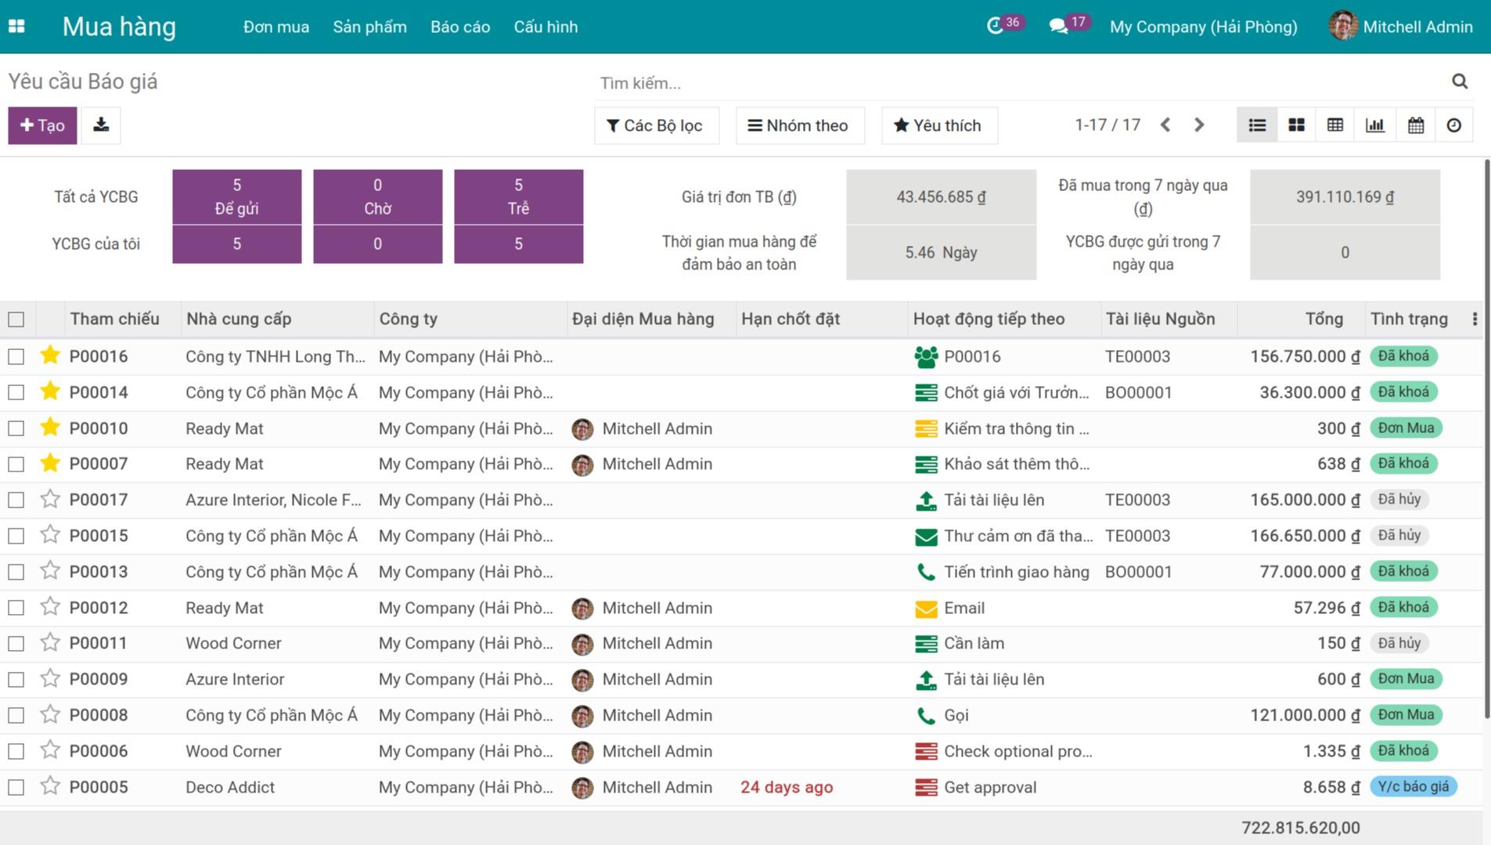
Task: Tick the checkbox for row P00016
Action: 16,357
